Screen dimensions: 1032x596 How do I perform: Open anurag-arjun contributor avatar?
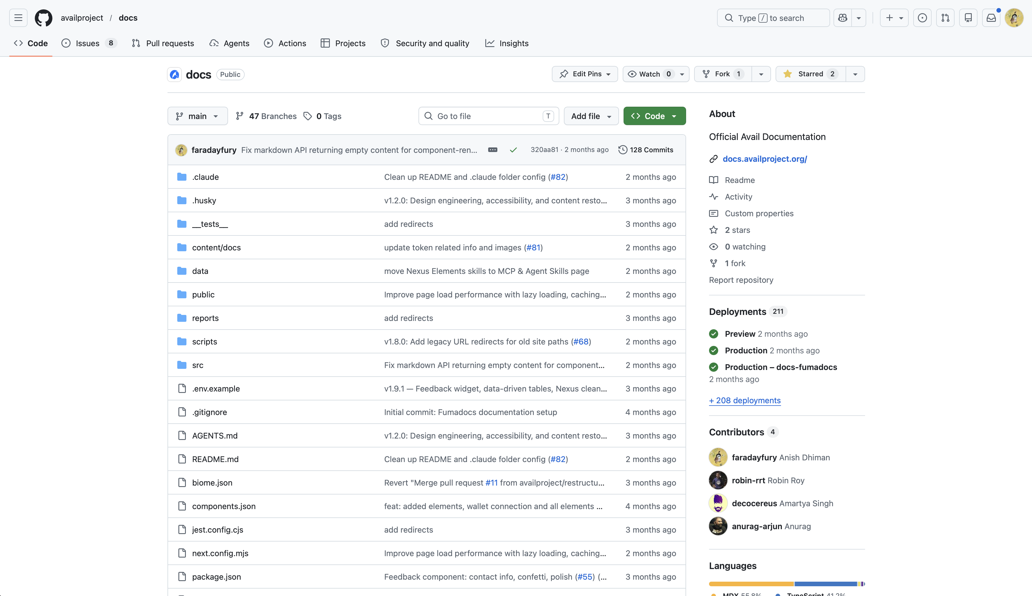pos(718,526)
